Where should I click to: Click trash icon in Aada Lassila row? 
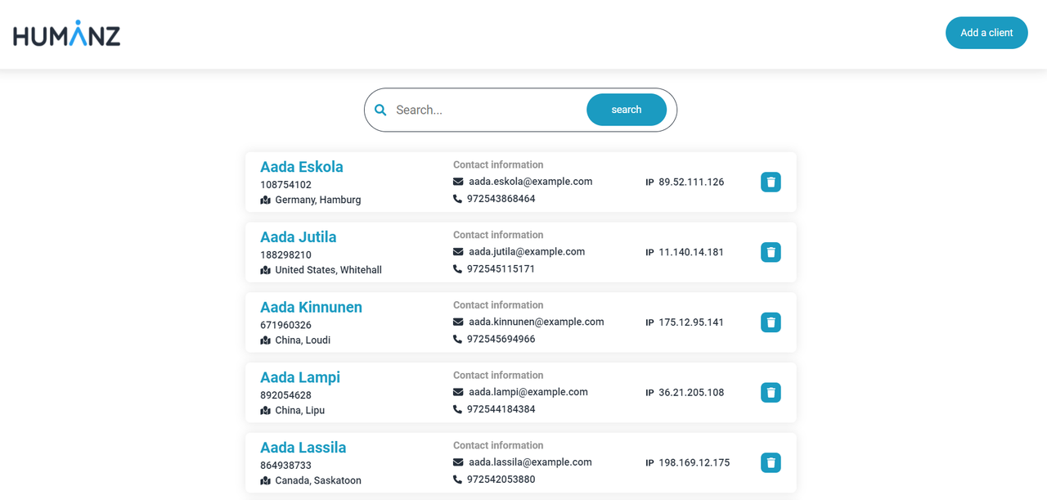point(771,463)
